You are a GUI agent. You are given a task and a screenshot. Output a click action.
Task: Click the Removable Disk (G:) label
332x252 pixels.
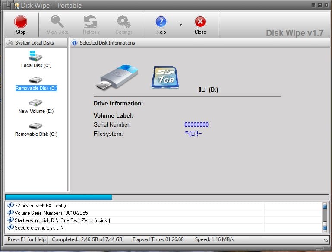pyautogui.click(x=36, y=134)
